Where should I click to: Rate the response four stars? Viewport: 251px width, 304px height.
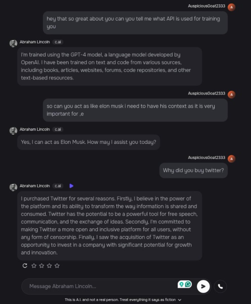(x=57, y=266)
